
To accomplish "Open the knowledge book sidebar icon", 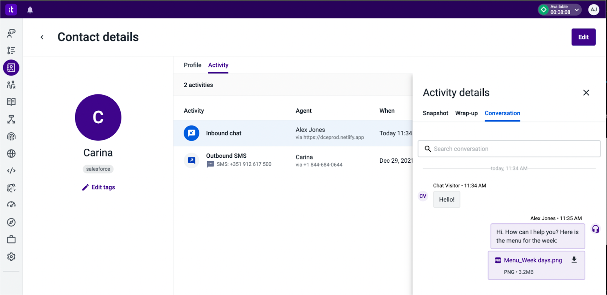I will click(11, 102).
